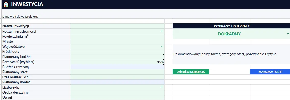The width and height of the screenshot is (290, 100).
Task: Select the Czas realizacji dni input cell
Action: 118,77
